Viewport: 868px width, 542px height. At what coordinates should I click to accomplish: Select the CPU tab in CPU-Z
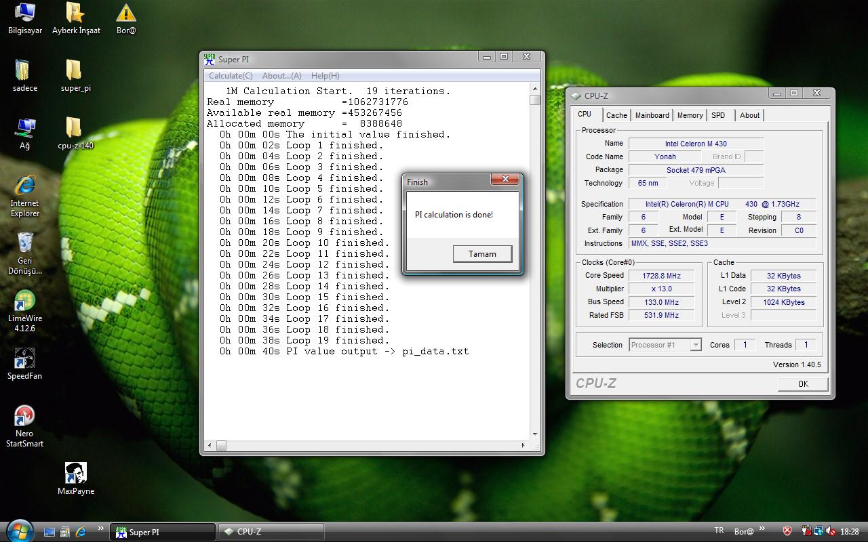coord(585,114)
